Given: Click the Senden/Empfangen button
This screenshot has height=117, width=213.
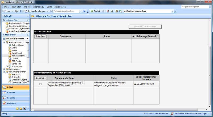Looking at the screenshot, I should pyautogui.click(x=35, y=11).
